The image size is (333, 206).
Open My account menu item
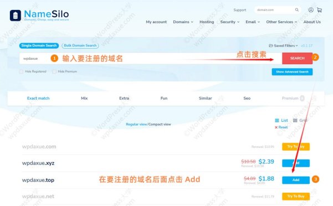click(x=156, y=22)
